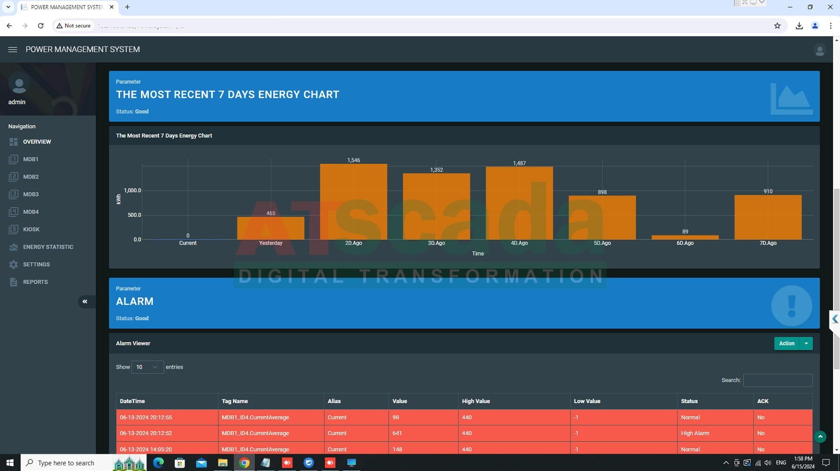Select the OVERVIEW navigation link

pyautogui.click(x=37, y=142)
